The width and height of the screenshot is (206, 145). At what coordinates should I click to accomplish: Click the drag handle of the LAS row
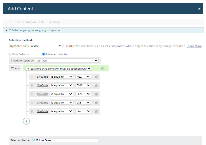[32, 103]
